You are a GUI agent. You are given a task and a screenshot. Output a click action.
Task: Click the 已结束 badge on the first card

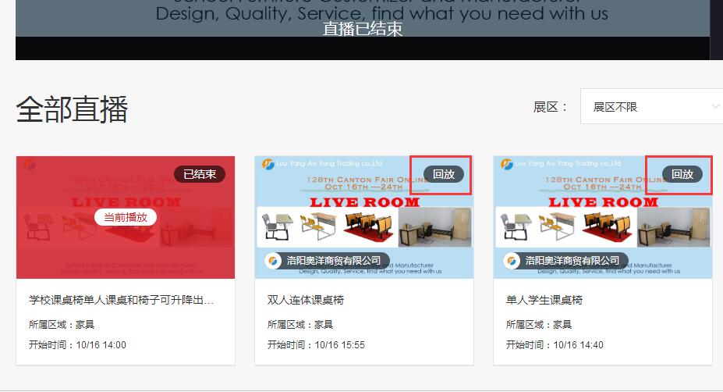(199, 174)
